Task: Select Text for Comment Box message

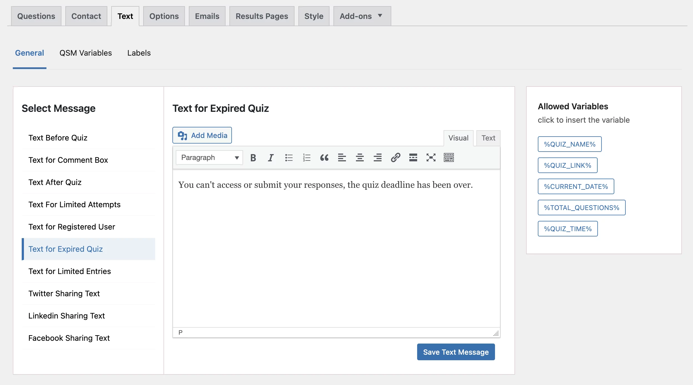Action: [x=88, y=160]
